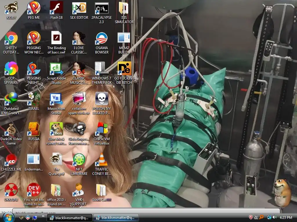Expand the Quick Launch overflow chevron
The image size is (297, 222).
pos(43,216)
